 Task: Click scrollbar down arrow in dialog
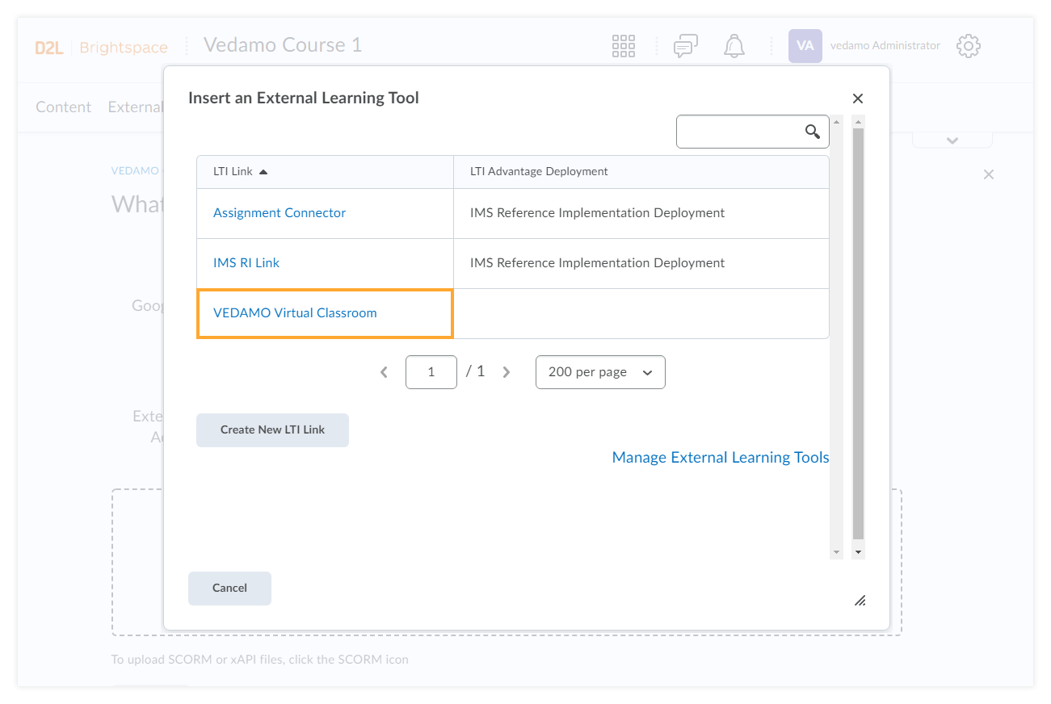pyautogui.click(x=858, y=552)
